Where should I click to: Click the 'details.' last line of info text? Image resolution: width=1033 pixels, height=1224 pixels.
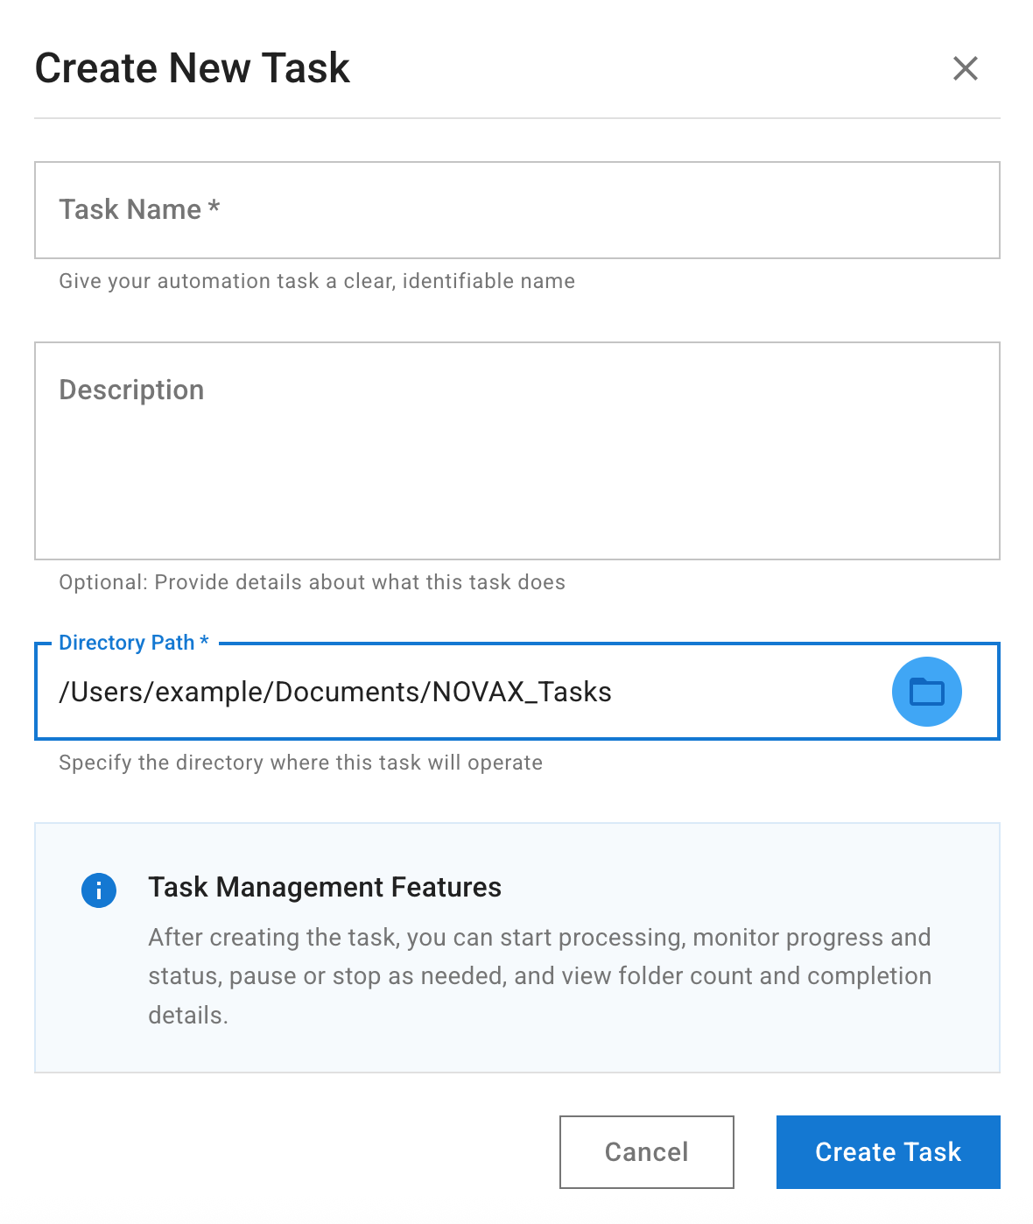click(188, 1016)
